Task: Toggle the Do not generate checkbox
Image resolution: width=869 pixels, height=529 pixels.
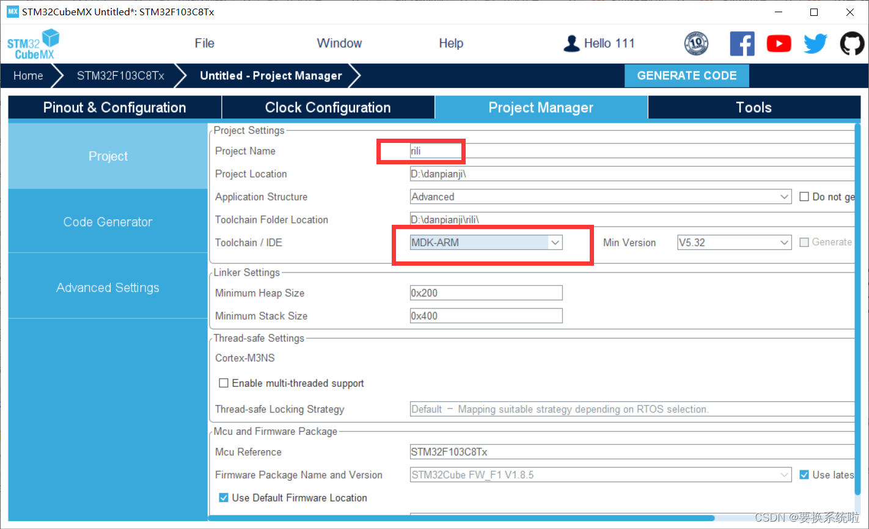Action: coord(804,197)
